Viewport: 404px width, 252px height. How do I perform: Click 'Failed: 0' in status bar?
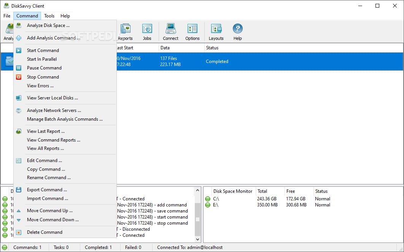click(133, 247)
